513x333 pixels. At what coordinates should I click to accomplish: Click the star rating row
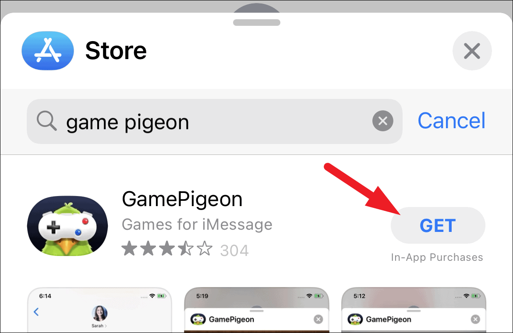point(167,249)
